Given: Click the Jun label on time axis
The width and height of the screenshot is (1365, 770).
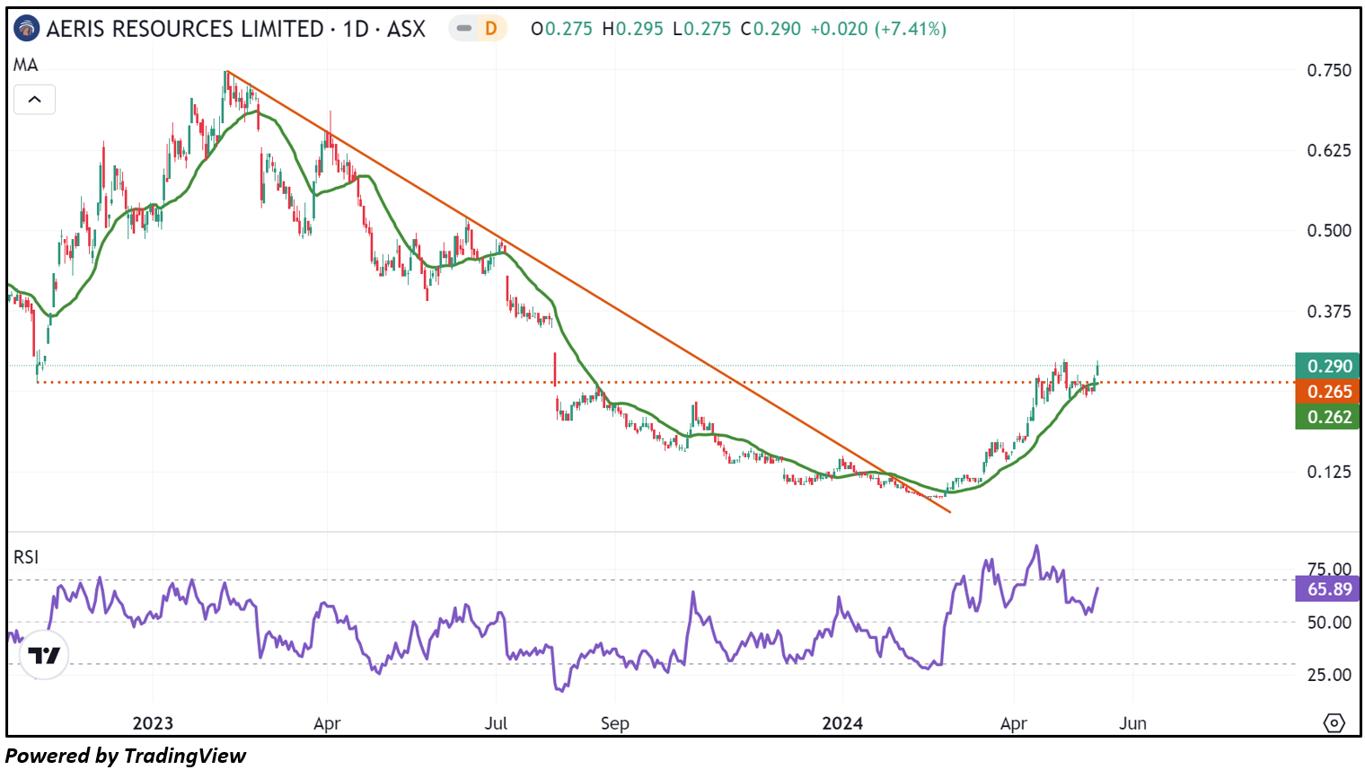Looking at the screenshot, I should coord(1132,723).
